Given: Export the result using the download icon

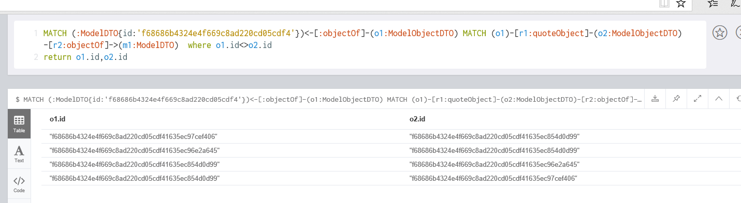Looking at the screenshot, I should pyautogui.click(x=655, y=99).
